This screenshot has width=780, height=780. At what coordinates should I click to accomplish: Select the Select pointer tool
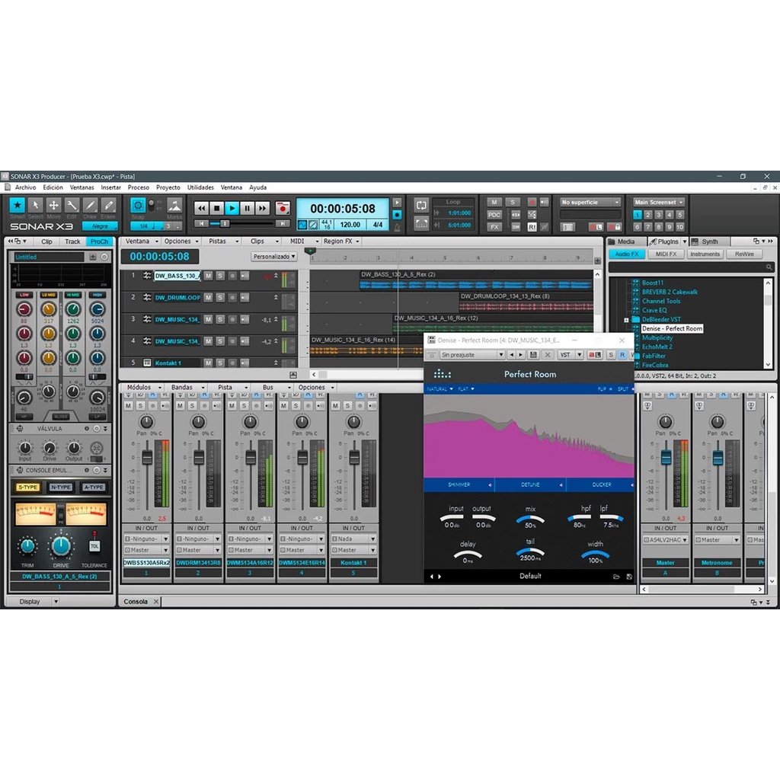tap(35, 205)
